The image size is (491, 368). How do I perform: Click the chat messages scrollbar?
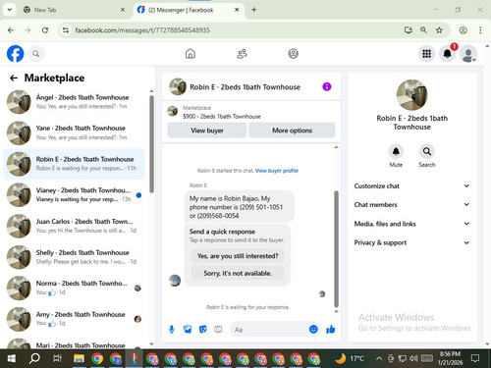click(x=336, y=248)
